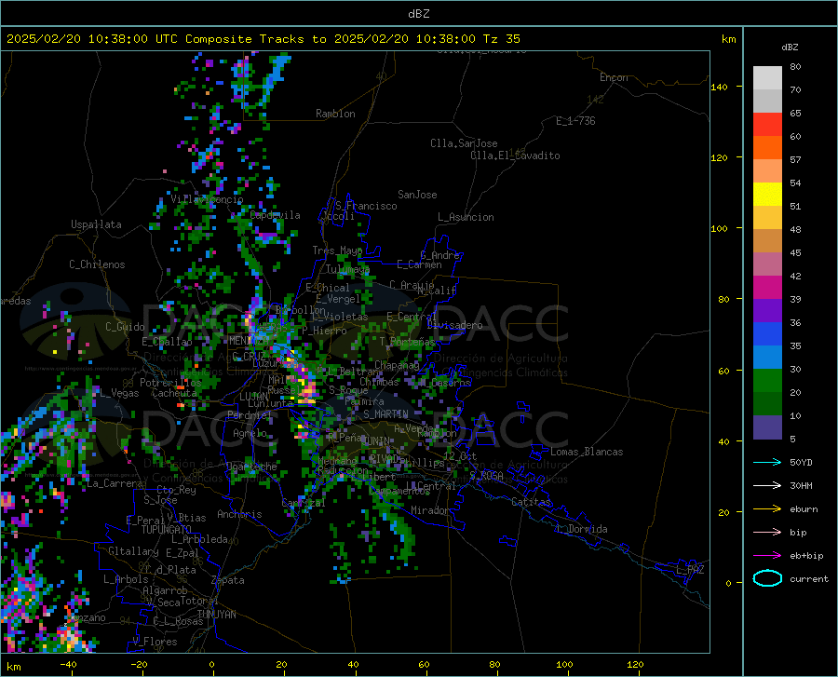Click the 'Anchoris' place label
This screenshot has width=838, height=677.
point(239,514)
